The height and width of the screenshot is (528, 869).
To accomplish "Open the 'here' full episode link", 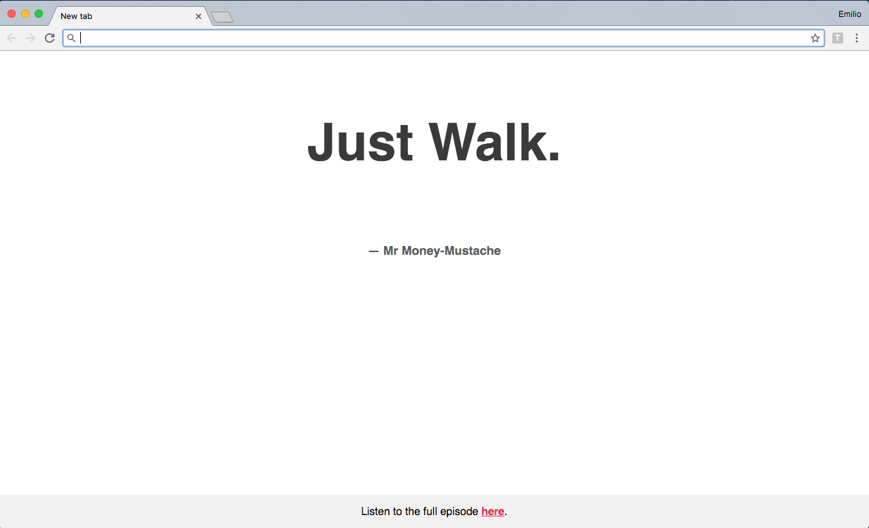I will (x=493, y=512).
